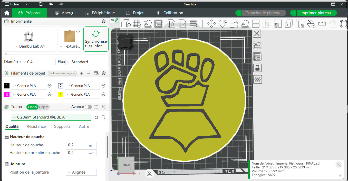Run auto-orient from the top toolbar
This screenshot has width=348, height=181.
(x=148, y=23)
